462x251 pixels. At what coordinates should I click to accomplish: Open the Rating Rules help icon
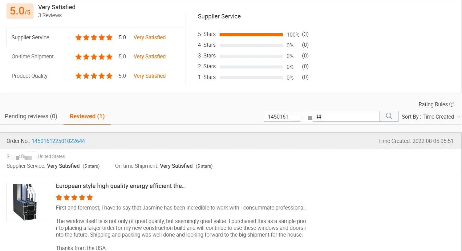pos(452,104)
